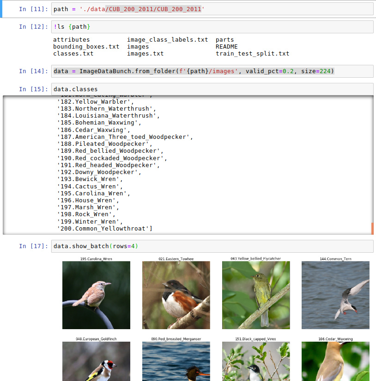376x381 pixels.
Task: Click the Carolina Wren bird image
Action: pyautogui.click(x=96, y=295)
